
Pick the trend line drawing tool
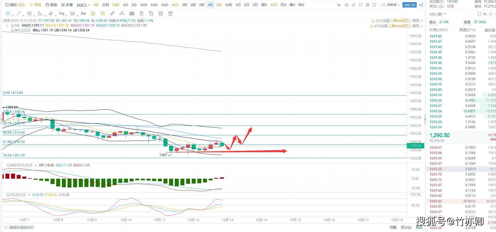19,13
